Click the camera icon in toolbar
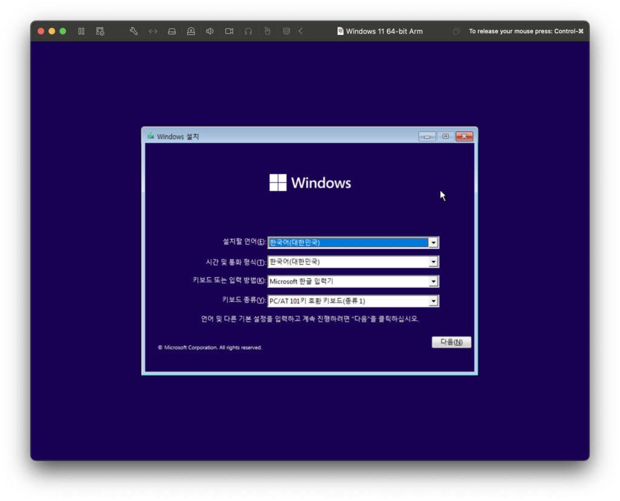 tap(229, 31)
